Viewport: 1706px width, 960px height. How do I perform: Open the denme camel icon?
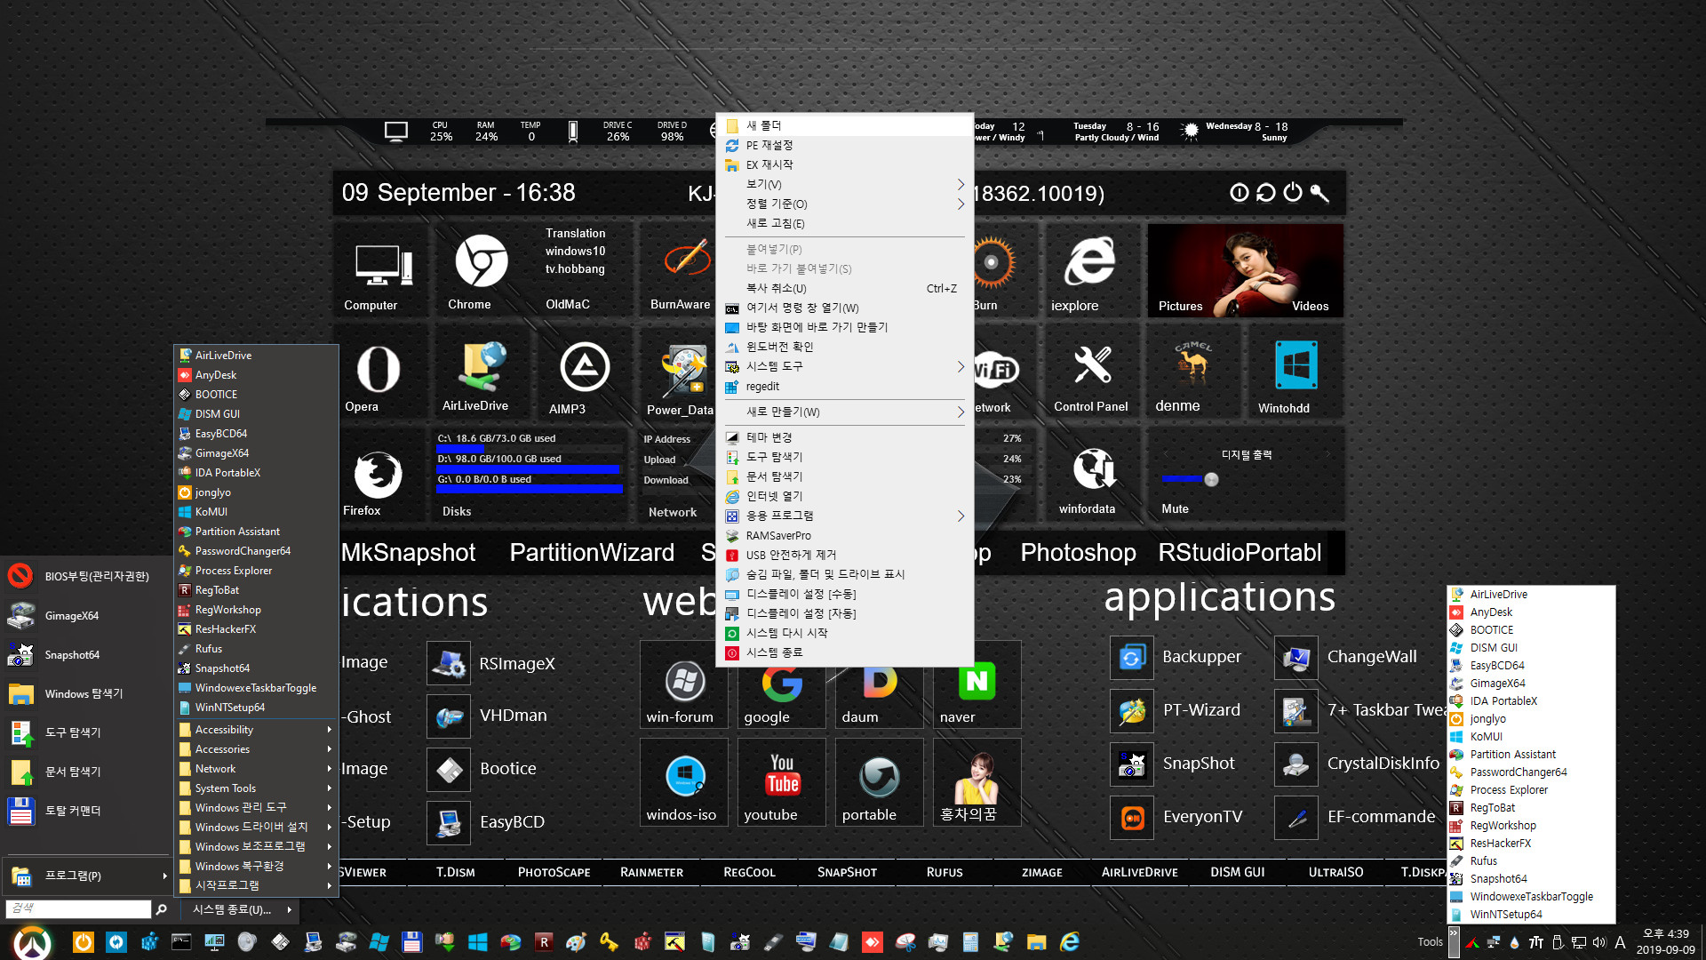(1193, 363)
